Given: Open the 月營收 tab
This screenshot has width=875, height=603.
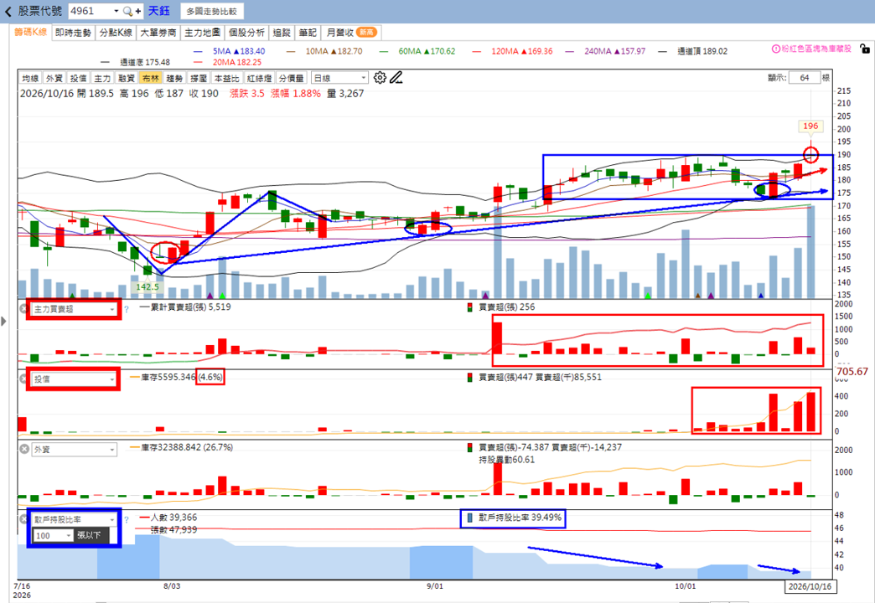Looking at the screenshot, I should 351,33.
